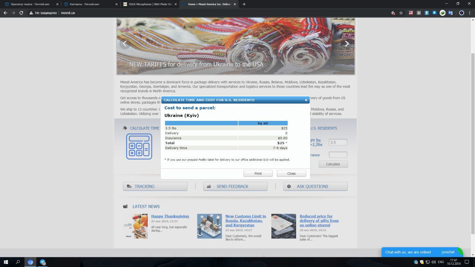The width and height of the screenshot is (475, 267).
Task: Show next slide in banner carousel
Action: pos(347,43)
